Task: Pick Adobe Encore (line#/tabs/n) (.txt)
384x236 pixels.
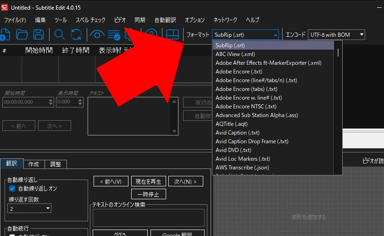Action: coord(273,80)
